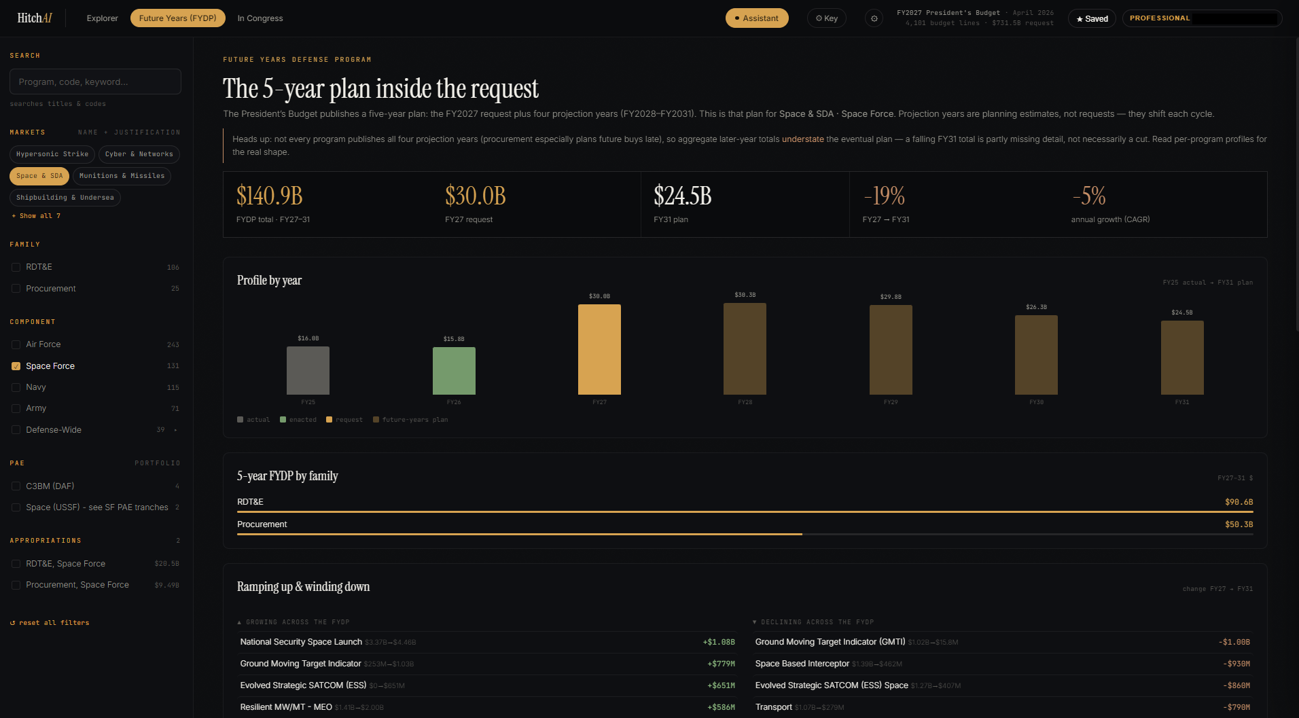Click the Saved star button
The height and width of the screenshot is (718, 1299).
pos(1092,18)
